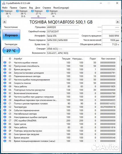122x154 pixels.
Task: Open the Диск menu
Action: click(x=38, y=8)
